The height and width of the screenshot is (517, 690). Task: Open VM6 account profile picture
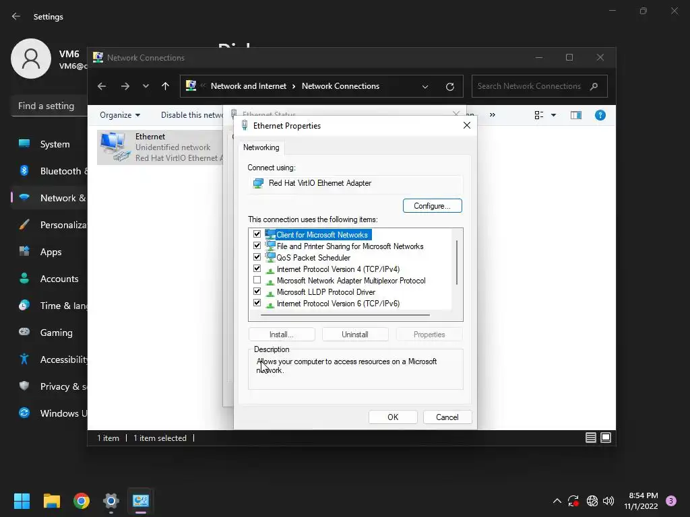(31, 59)
